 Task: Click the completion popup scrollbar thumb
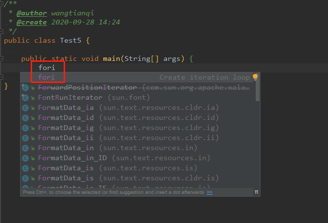pyautogui.click(x=258, y=87)
